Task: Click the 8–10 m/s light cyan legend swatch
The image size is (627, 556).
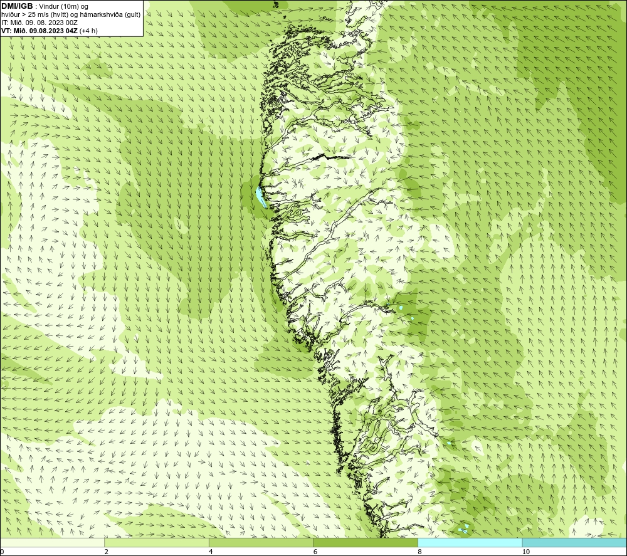Action: 470,542
